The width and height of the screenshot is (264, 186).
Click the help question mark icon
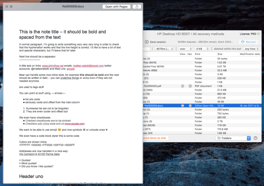coord(255,138)
